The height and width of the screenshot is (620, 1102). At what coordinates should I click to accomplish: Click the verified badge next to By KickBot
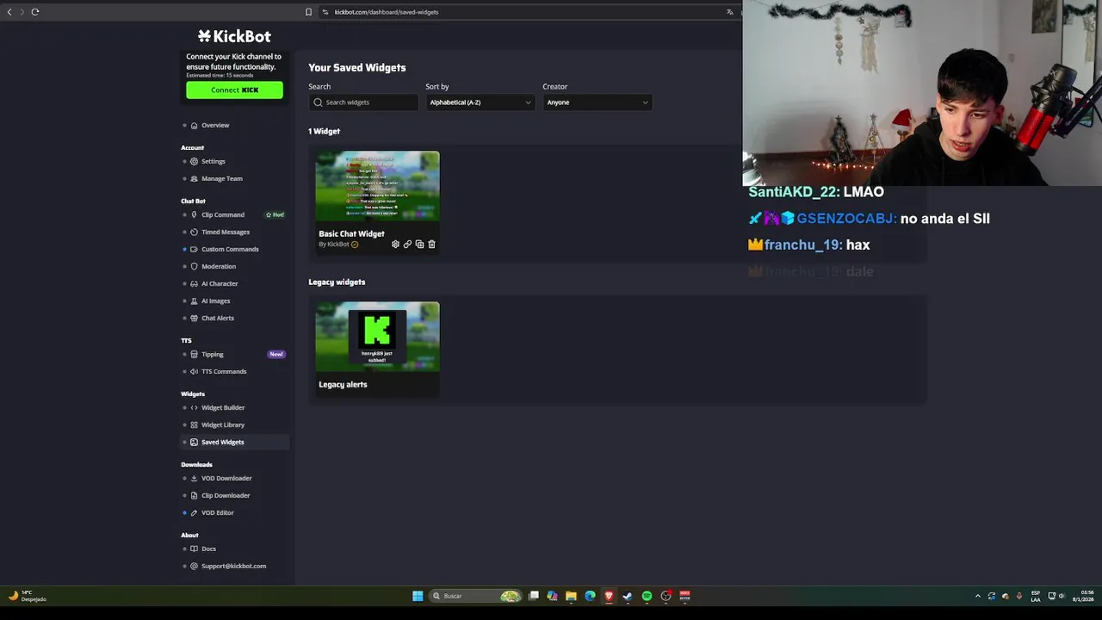click(x=355, y=245)
